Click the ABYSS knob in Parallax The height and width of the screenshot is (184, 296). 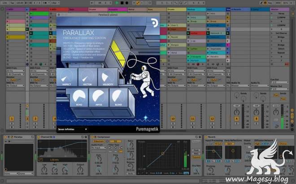99,96
